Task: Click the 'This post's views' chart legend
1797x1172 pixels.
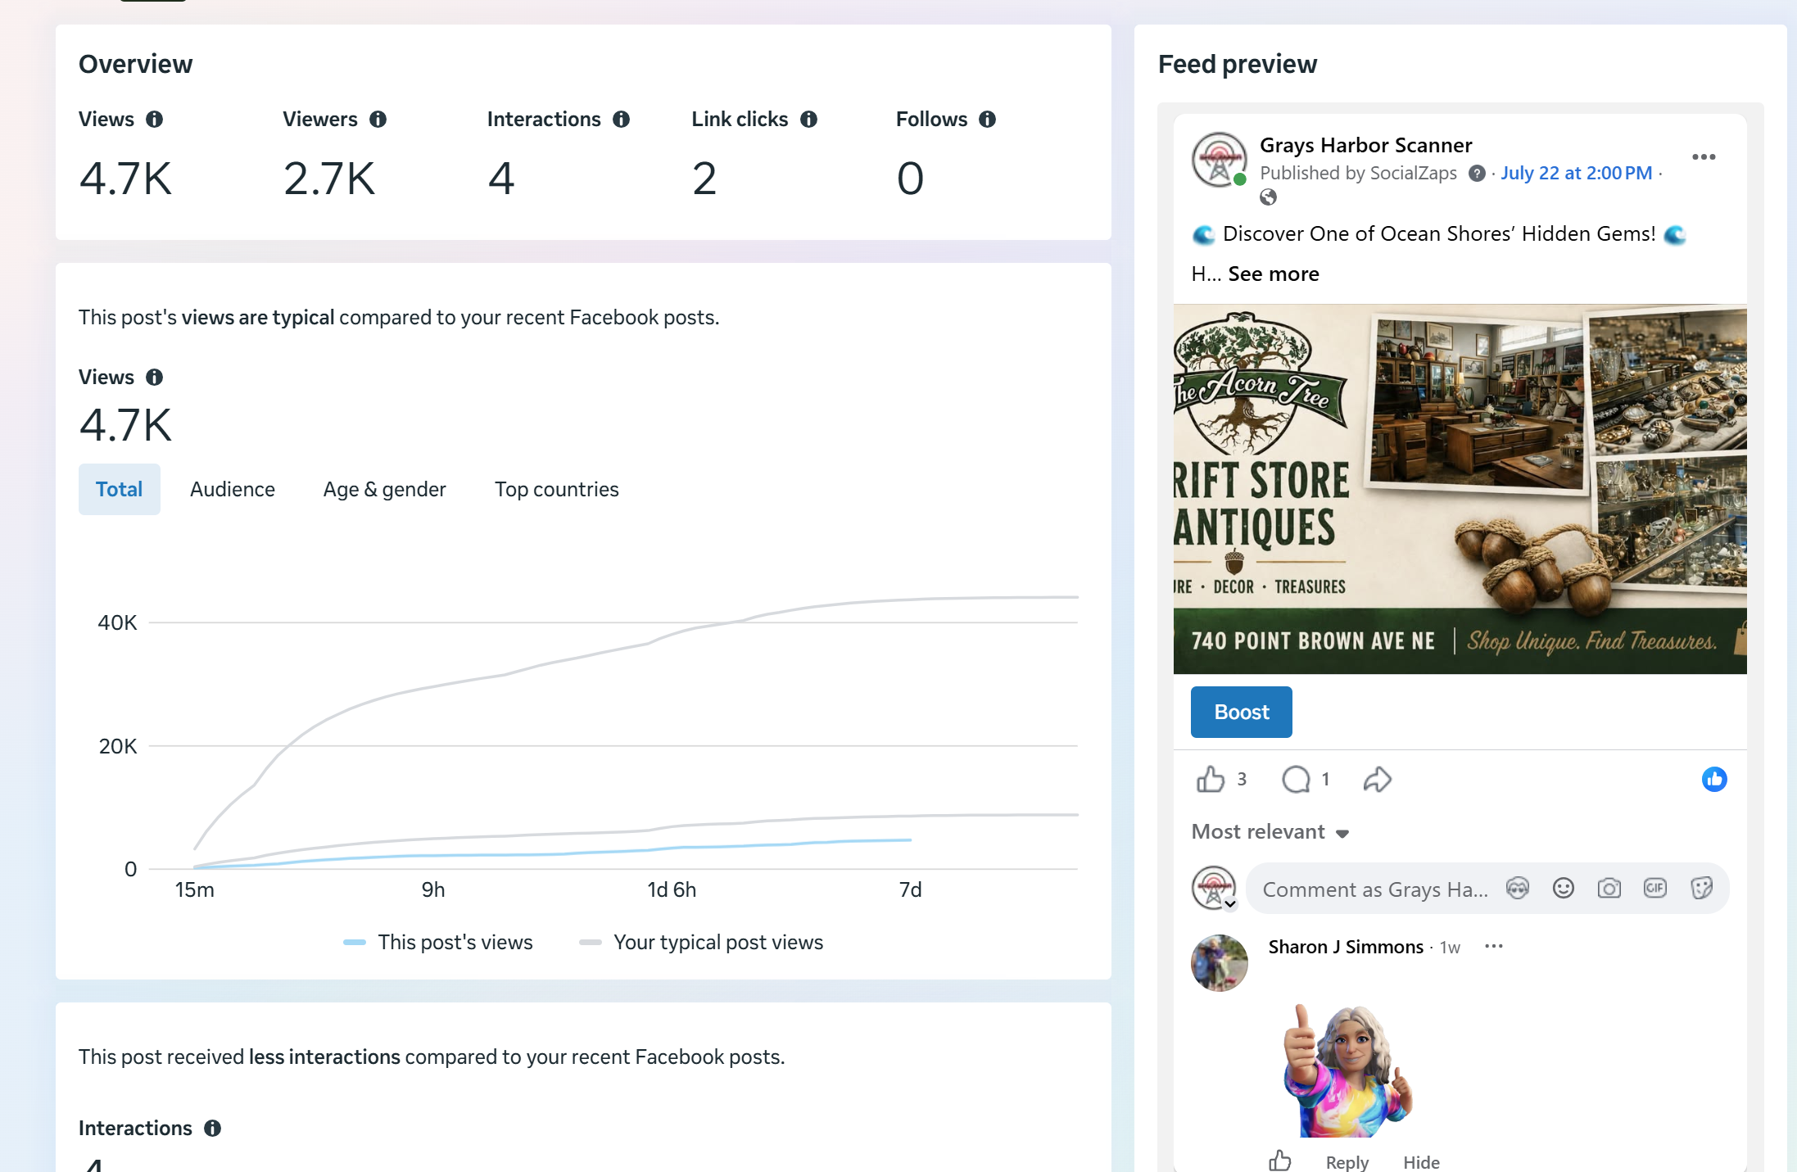Action: point(438,943)
